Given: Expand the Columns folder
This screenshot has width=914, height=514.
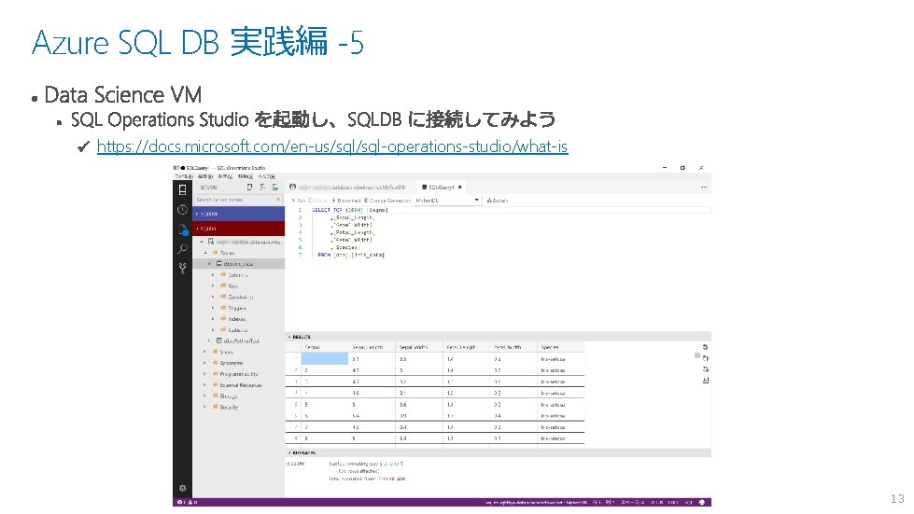Looking at the screenshot, I should pyautogui.click(x=213, y=275).
